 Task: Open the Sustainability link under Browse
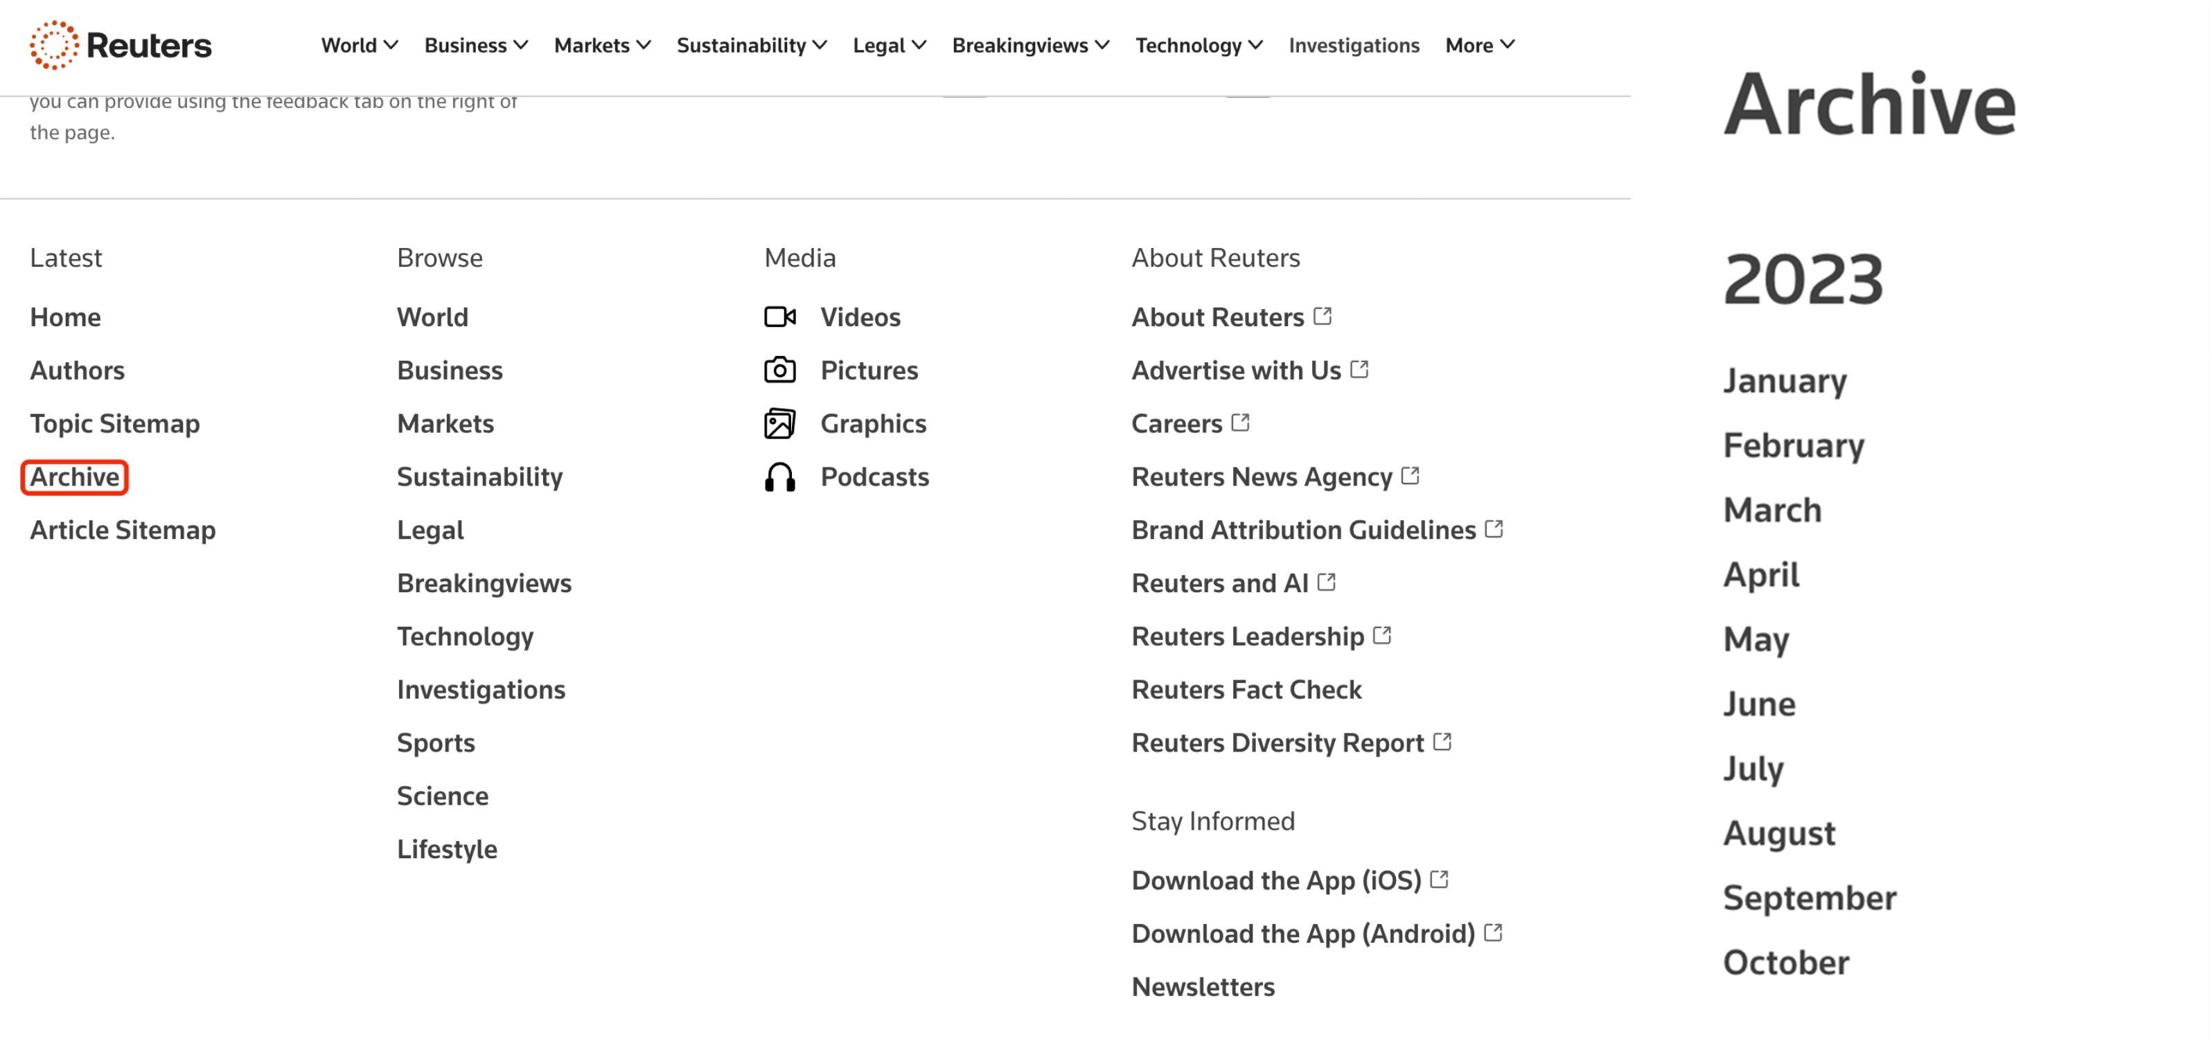(x=479, y=476)
